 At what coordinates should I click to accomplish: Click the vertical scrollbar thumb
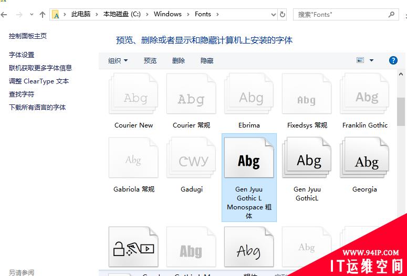(401, 112)
